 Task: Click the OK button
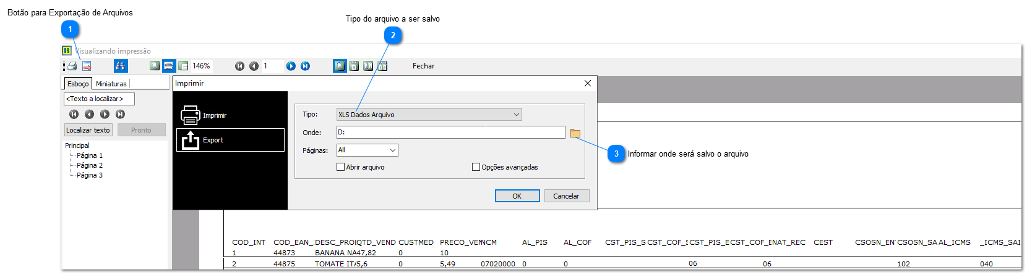[x=517, y=196]
